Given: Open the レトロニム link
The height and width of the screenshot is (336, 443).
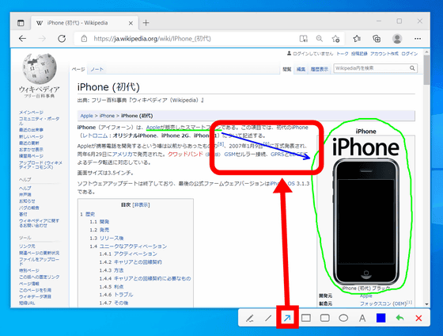Looking at the screenshot, I should (95, 136).
